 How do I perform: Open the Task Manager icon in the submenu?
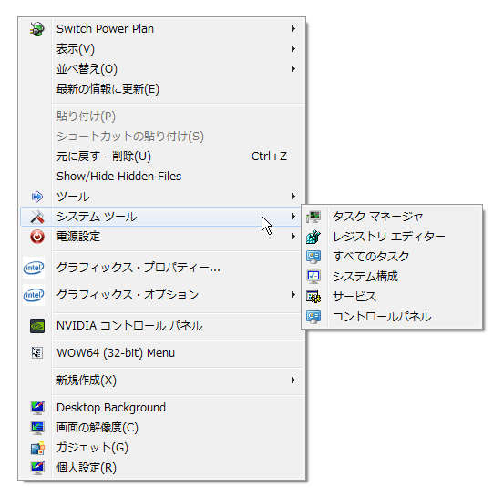click(x=313, y=217)
